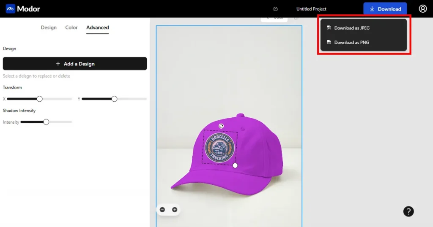This screenshot has width=433, height=227.
Task: Select the Borcelle Trucking logo on the cap
Action: [220, 148]
